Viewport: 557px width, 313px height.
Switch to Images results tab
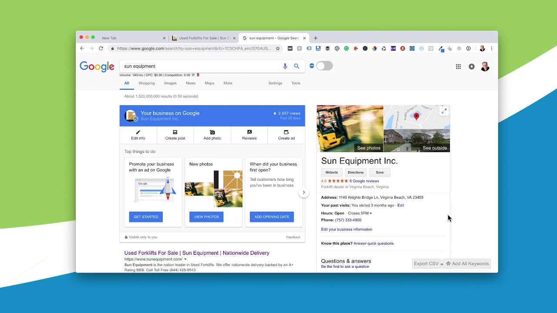pos(170,83)
